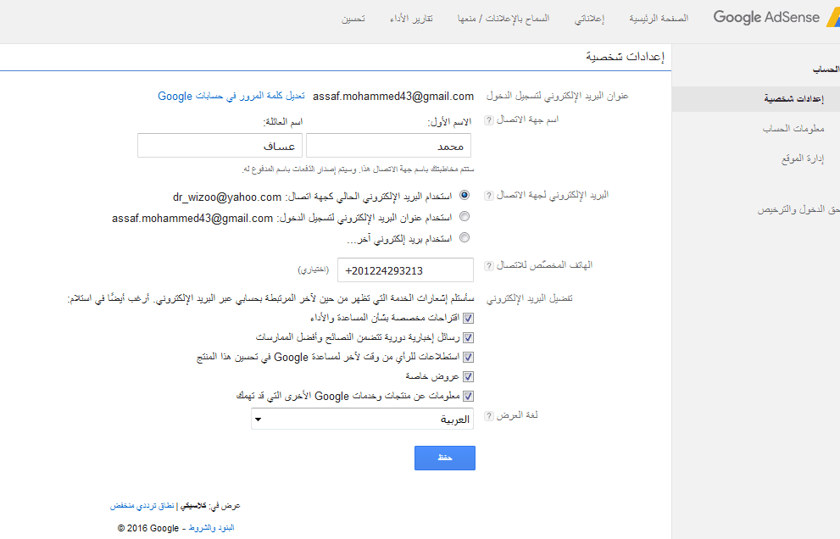Select radio for dr_wizoo@yahoo.com contact email
The image size is (840, 539).
[465, 196]
